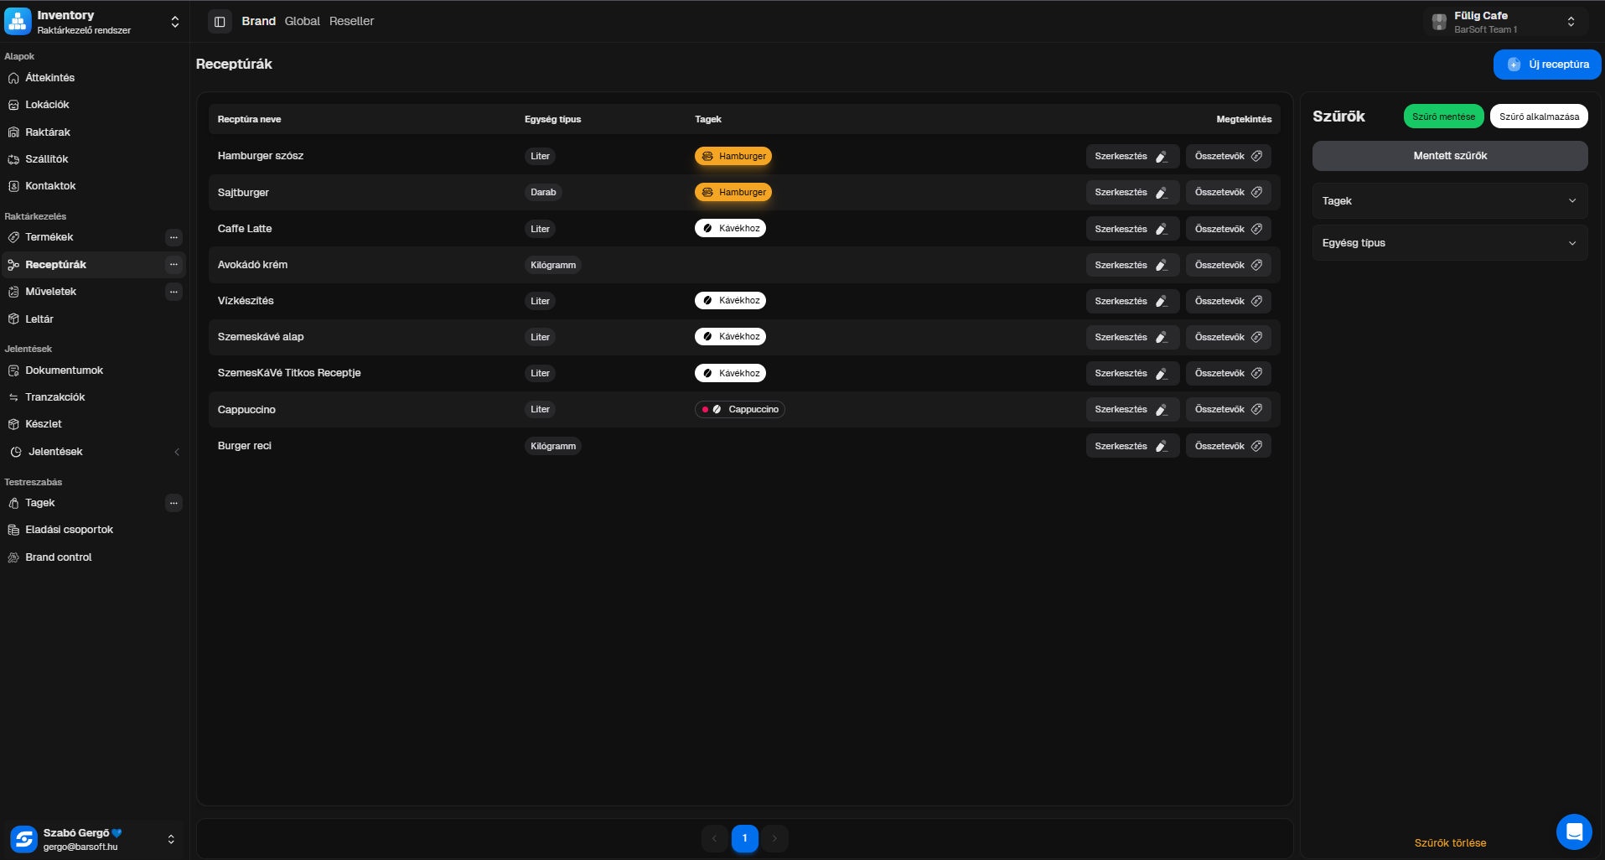Image resolution: width=1605 pixels, height=860 pixels.
Task: Click the Szűrők törlése link
Action: coord(1450,843)
